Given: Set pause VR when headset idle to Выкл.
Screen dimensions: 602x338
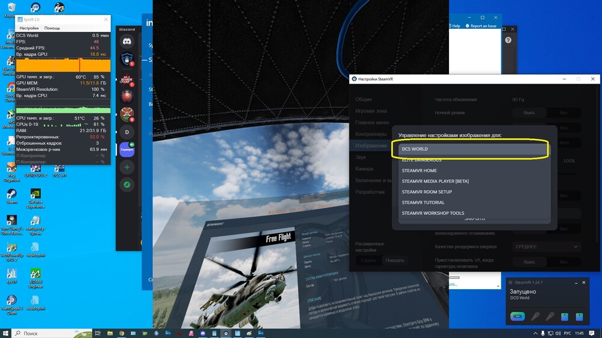Looking at the screenshot, I should (529, 262).
